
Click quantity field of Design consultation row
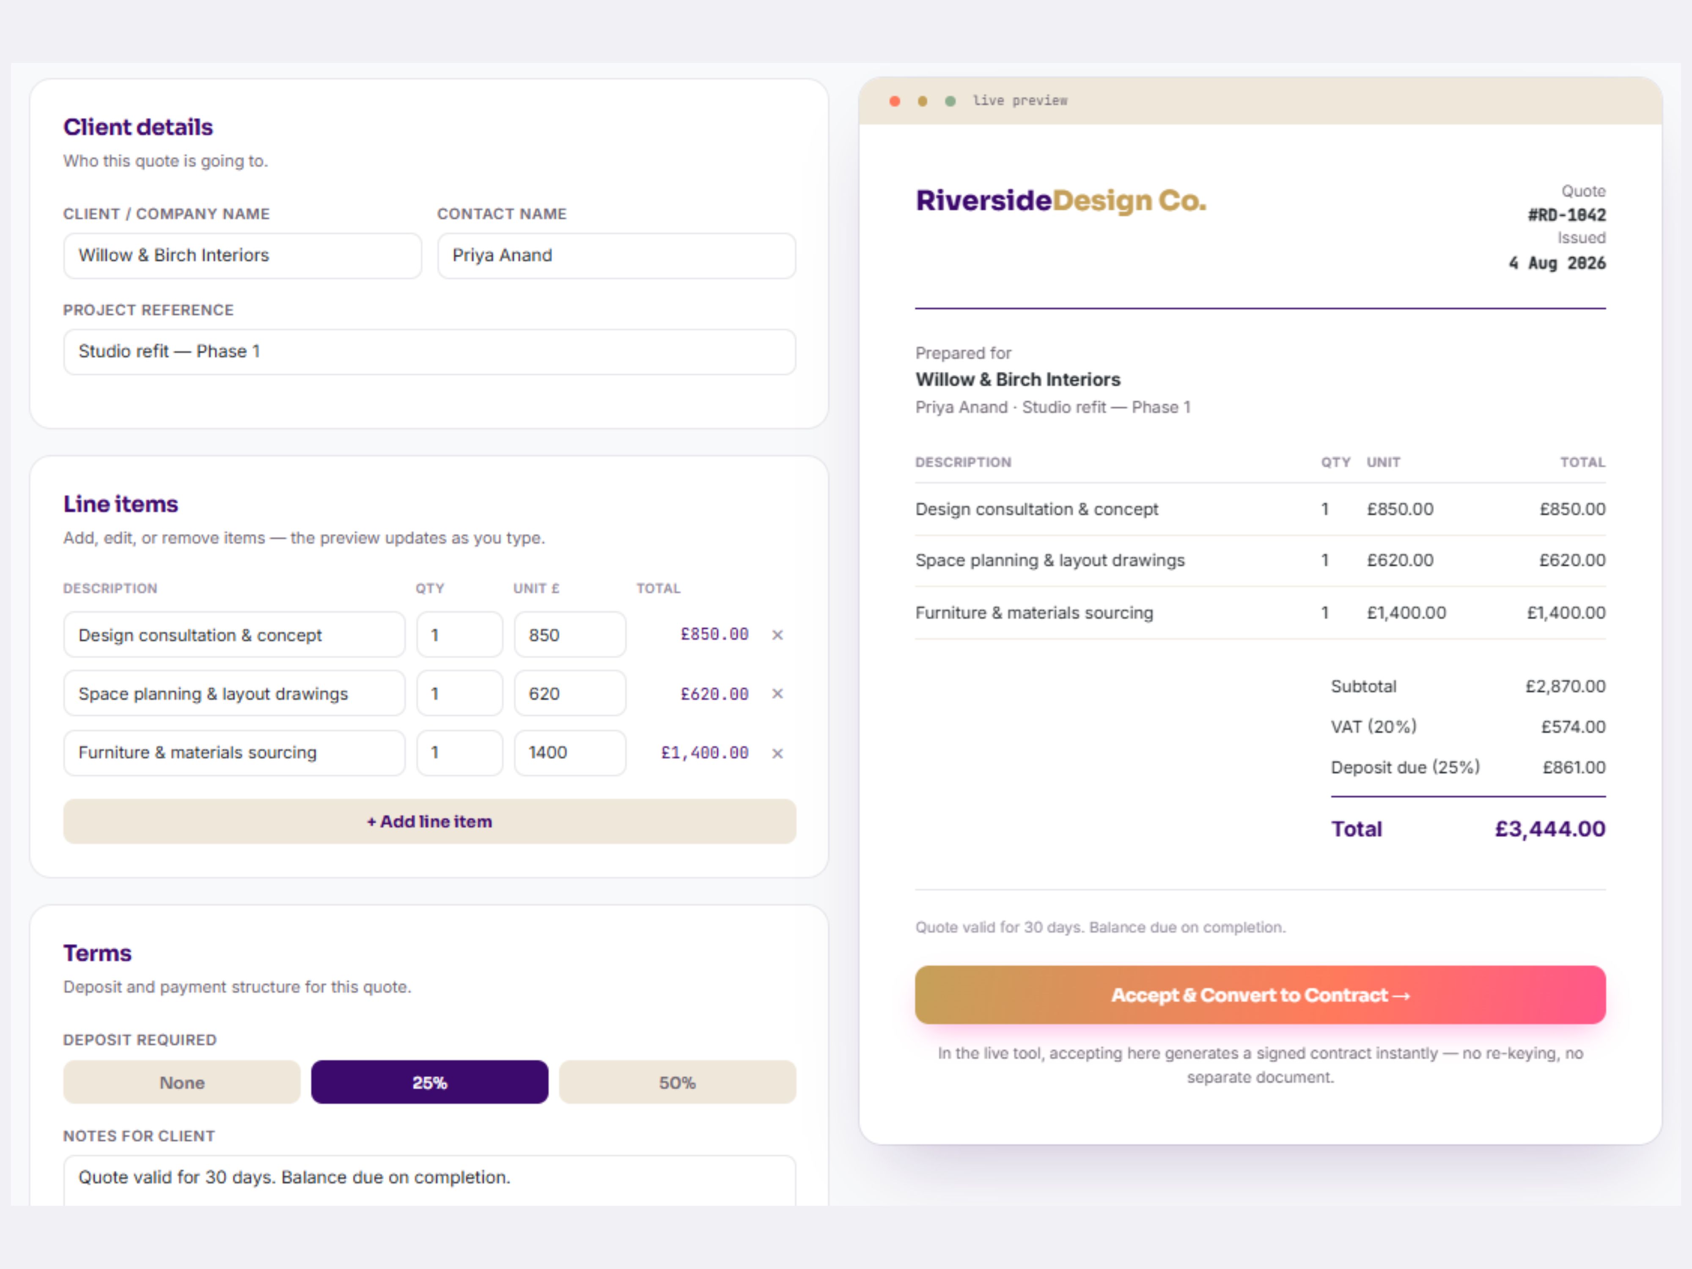460,635
